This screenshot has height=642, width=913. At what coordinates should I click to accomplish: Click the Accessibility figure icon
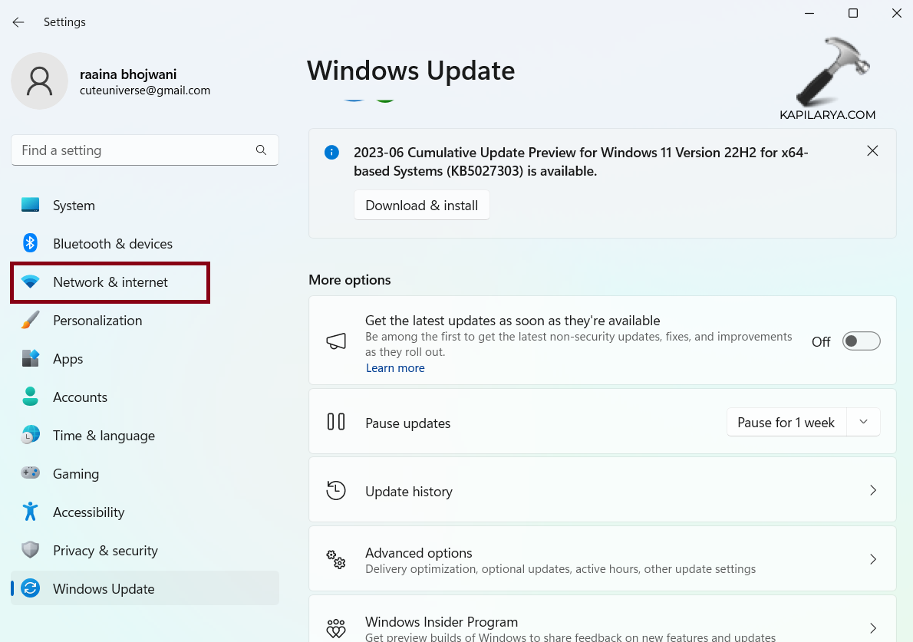30,512
